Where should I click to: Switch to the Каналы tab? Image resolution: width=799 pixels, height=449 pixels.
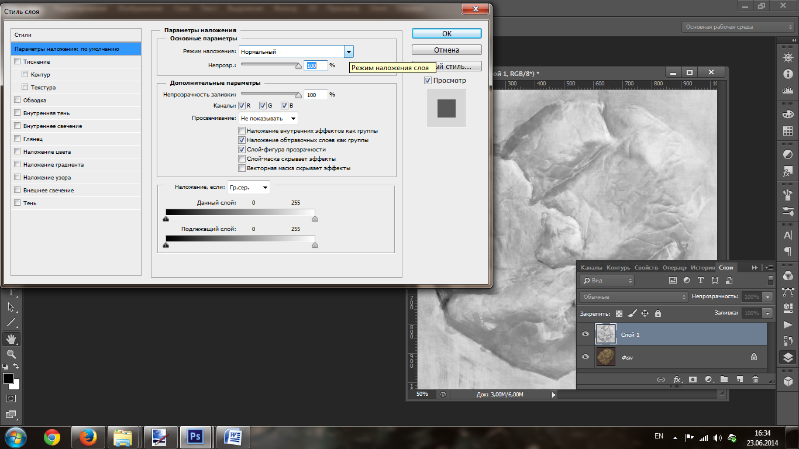pyautogui.click(x=591, y=268)
